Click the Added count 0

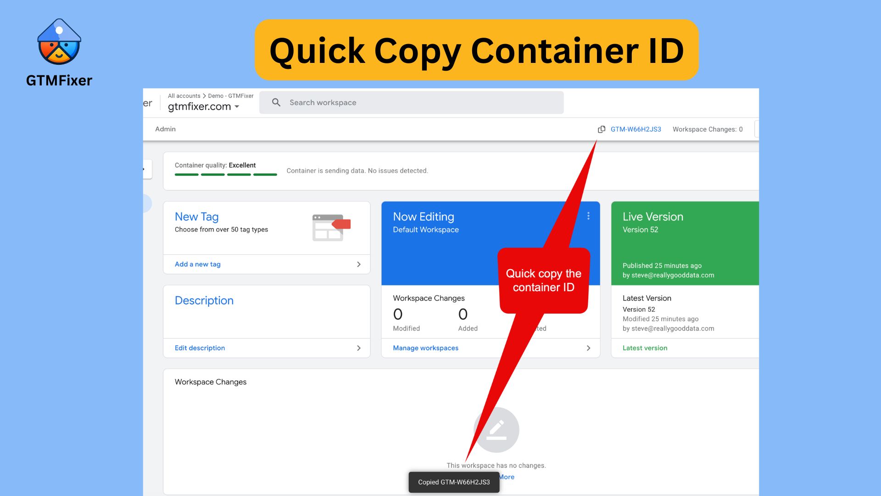463,315
